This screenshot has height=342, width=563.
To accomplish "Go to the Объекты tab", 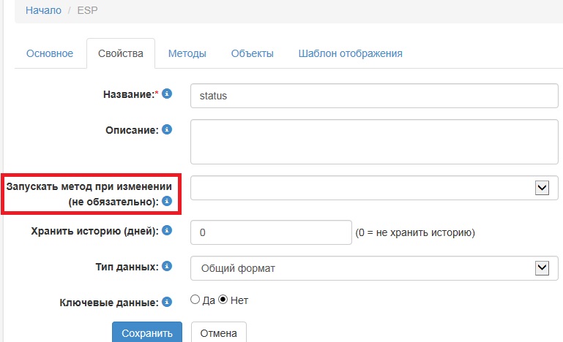I will (252, 53).
